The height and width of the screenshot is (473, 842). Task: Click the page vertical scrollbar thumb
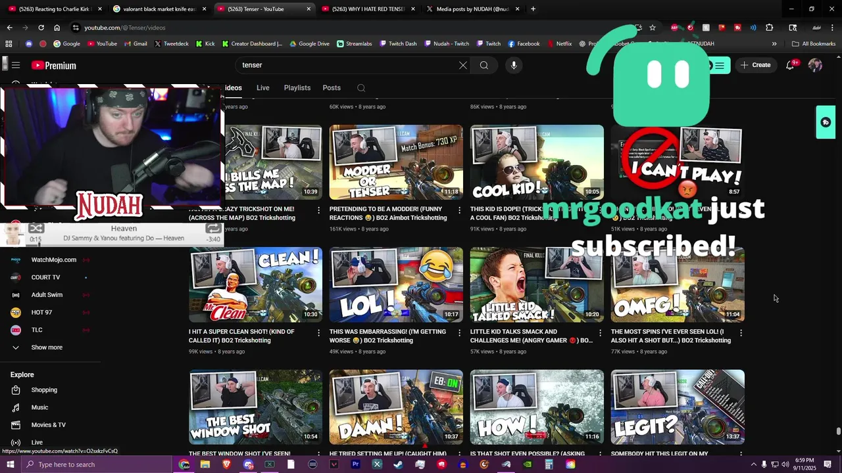pyautogui.click(x=838, y=432)
